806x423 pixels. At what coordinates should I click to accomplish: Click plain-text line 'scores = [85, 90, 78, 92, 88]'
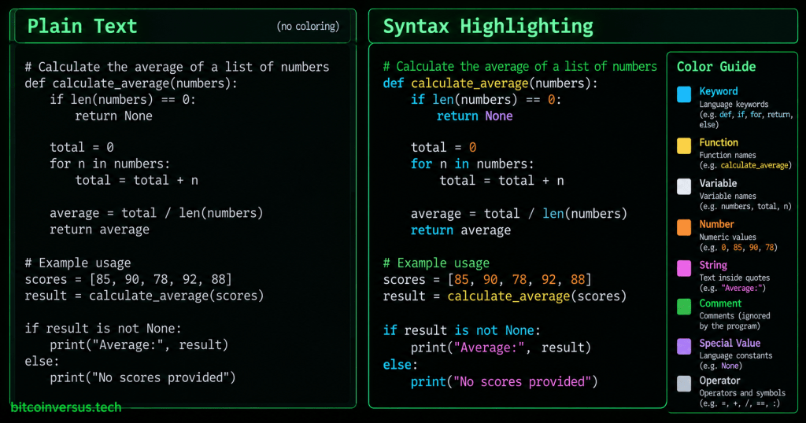(128, 279)
